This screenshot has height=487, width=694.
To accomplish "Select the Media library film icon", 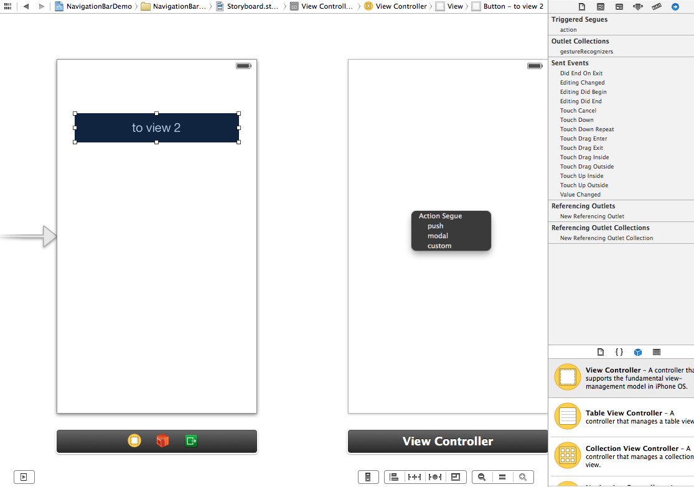I will click(x=657, y=352).
